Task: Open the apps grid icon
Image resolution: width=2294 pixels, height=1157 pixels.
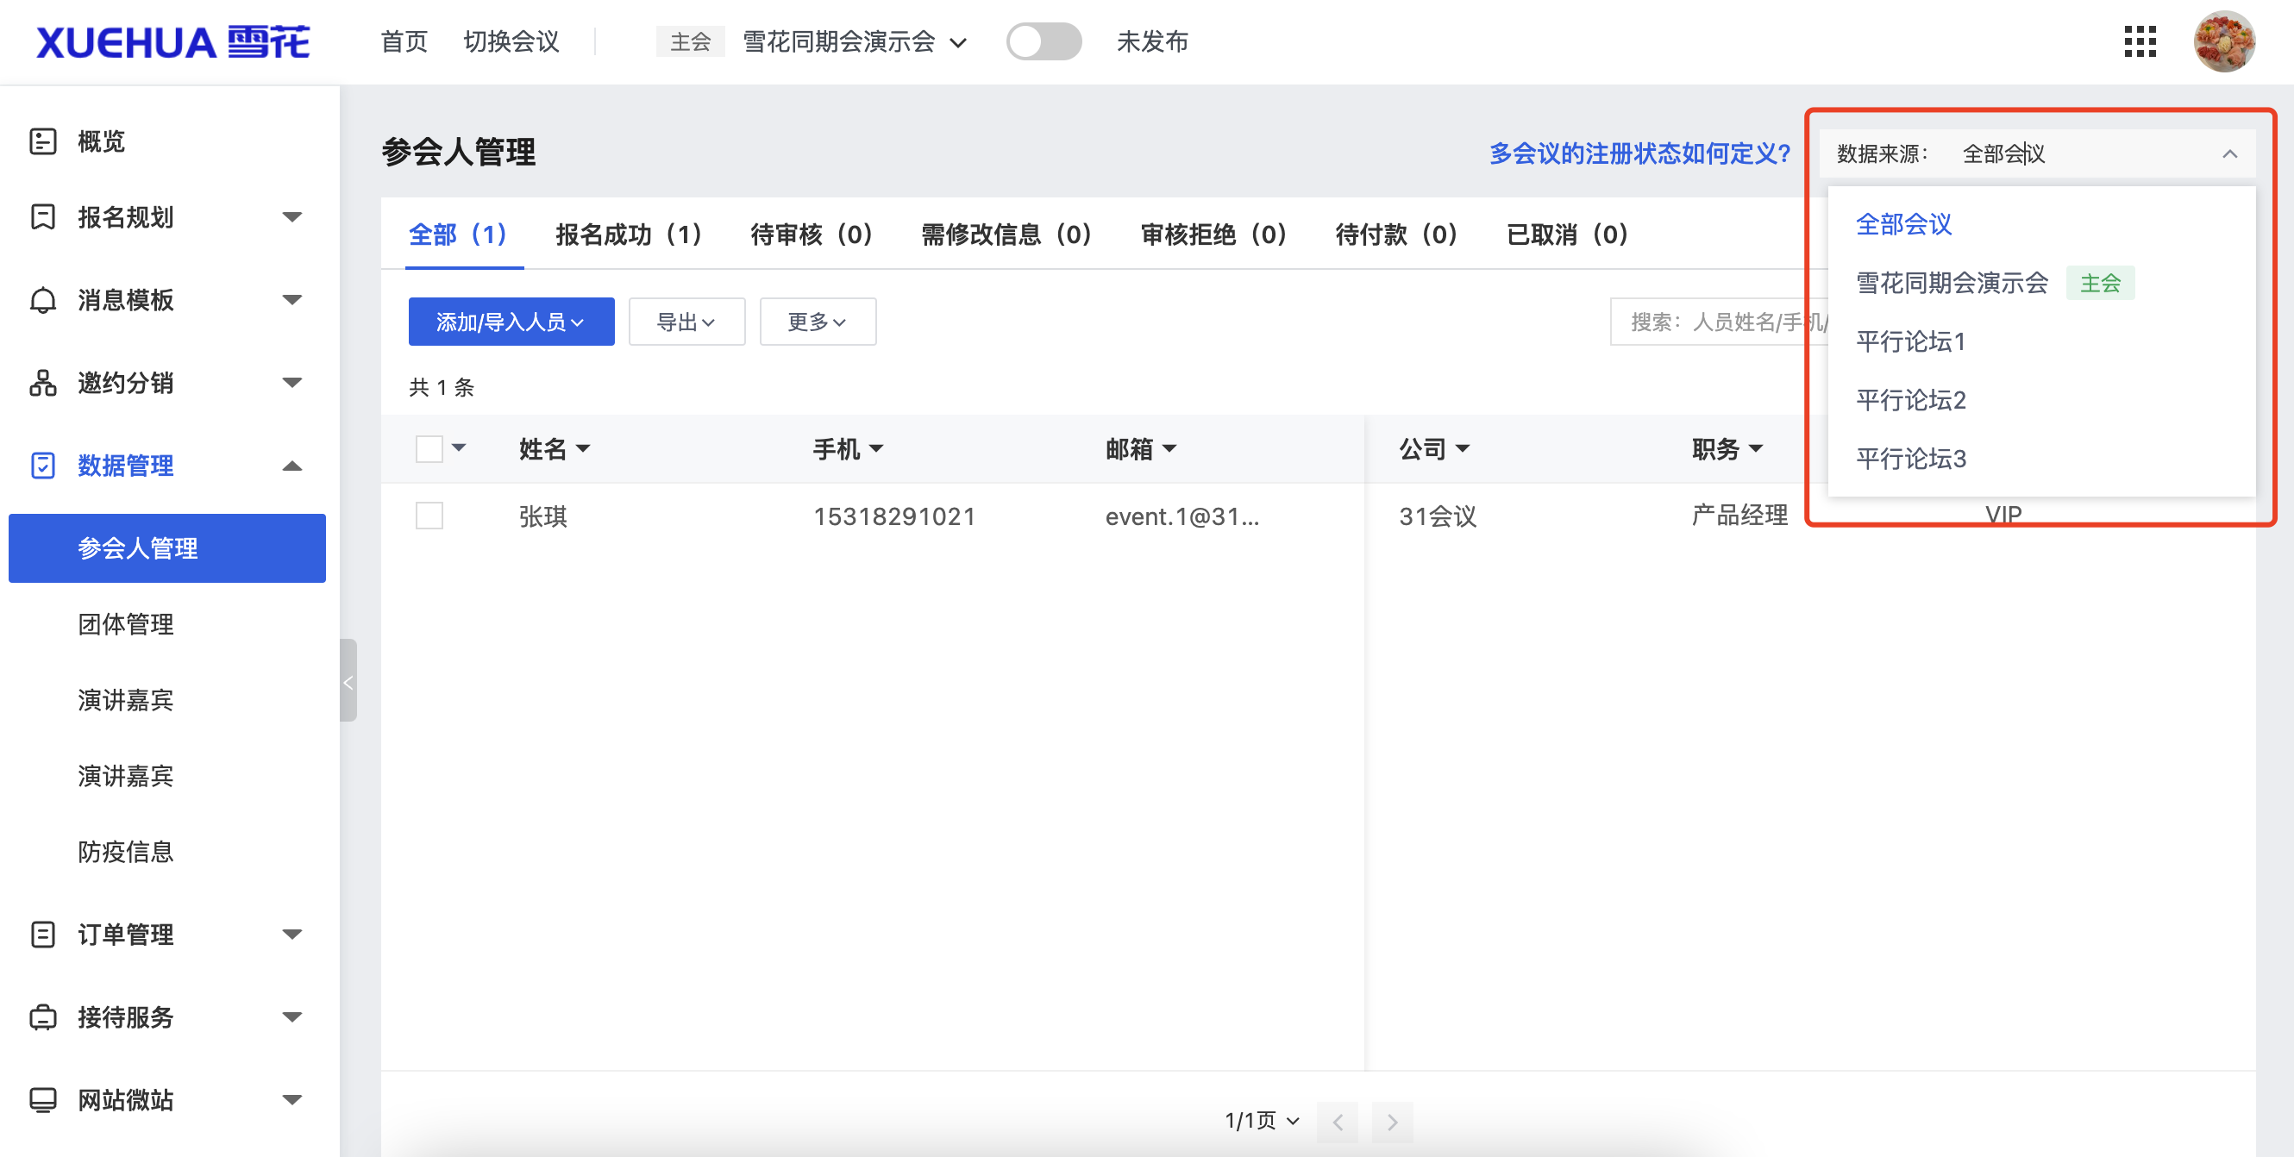Action: tap(2139, 41)
